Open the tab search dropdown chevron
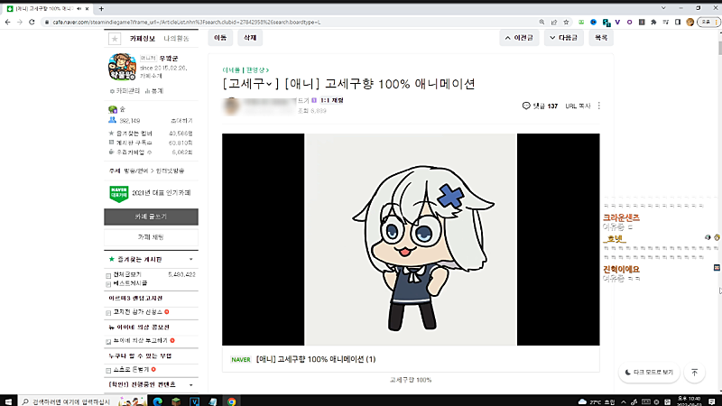The image size is (722, 406). coord(663,8)
